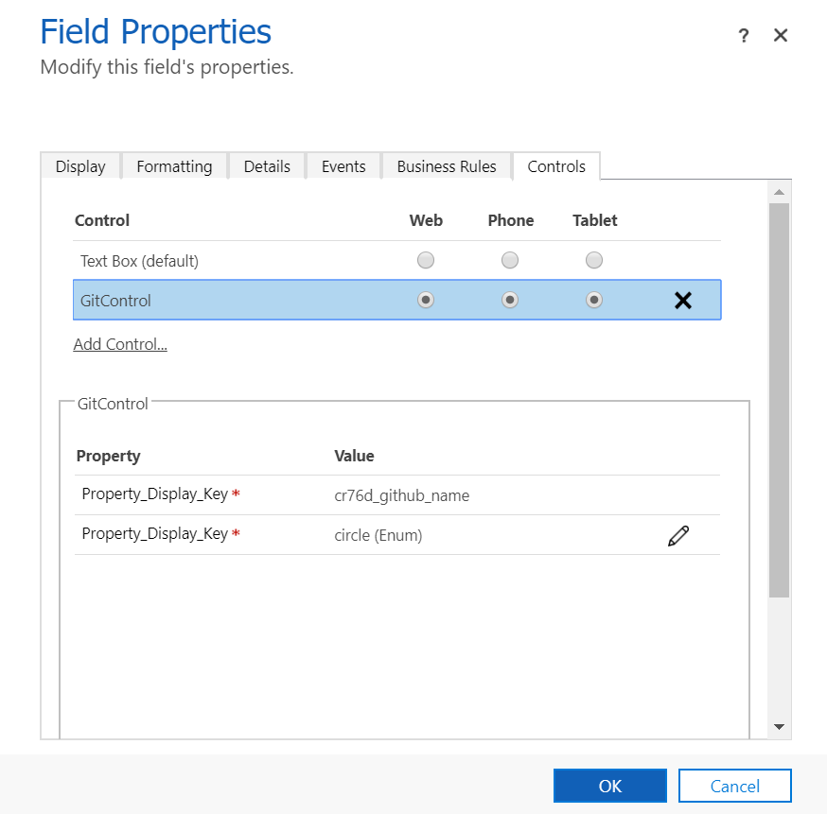Click the help question mark icon

pos(744,36)
